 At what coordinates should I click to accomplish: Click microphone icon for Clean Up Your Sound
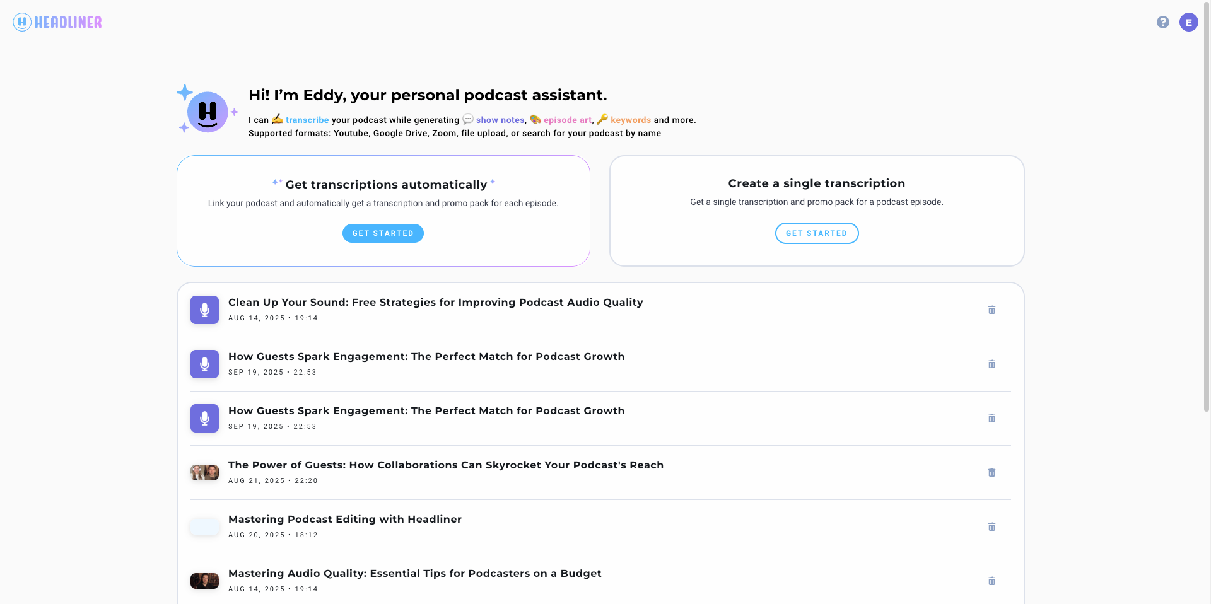tap(204, 310)
